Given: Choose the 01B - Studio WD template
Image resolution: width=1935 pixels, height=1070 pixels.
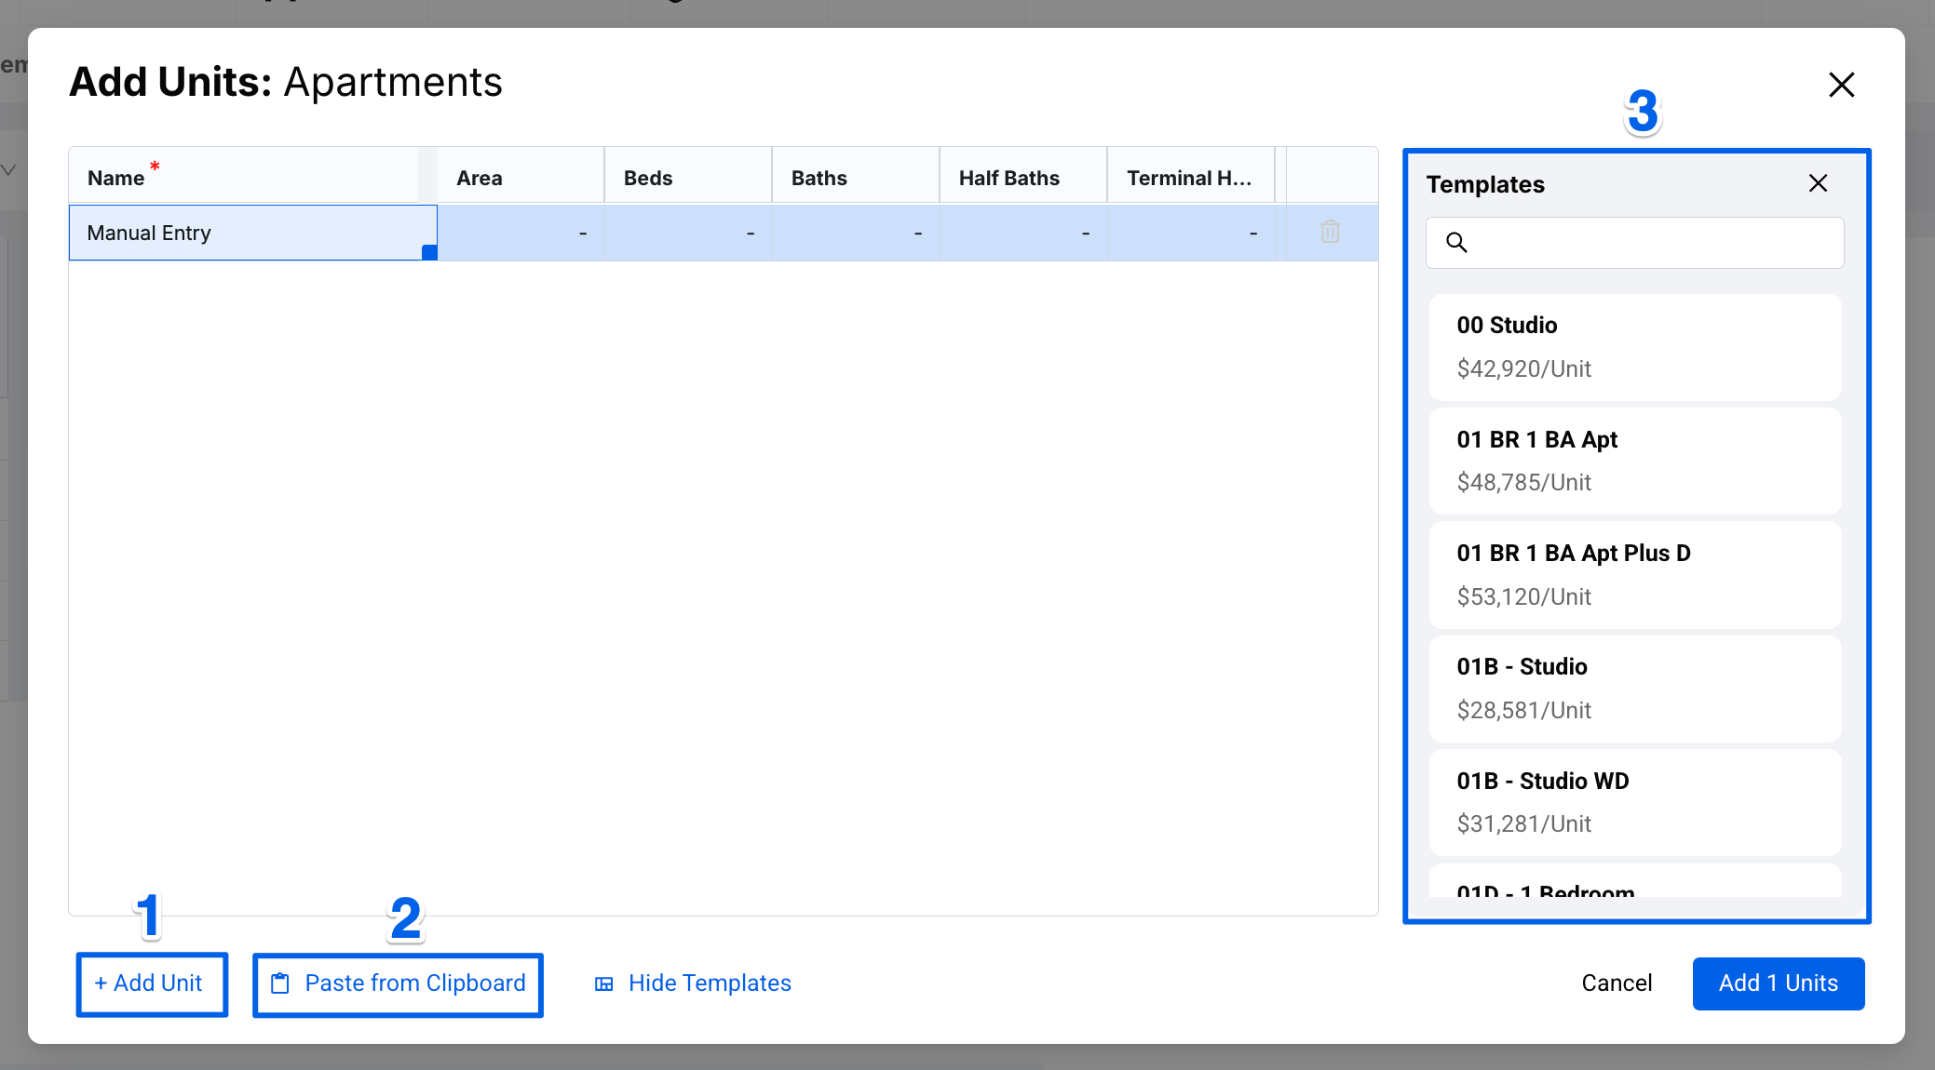Looking at the screenshot, I should [x=1634, y=802].
